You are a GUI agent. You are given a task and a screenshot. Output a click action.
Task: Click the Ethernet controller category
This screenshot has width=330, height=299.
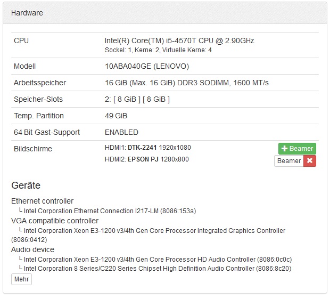click(x=43, y=201)
